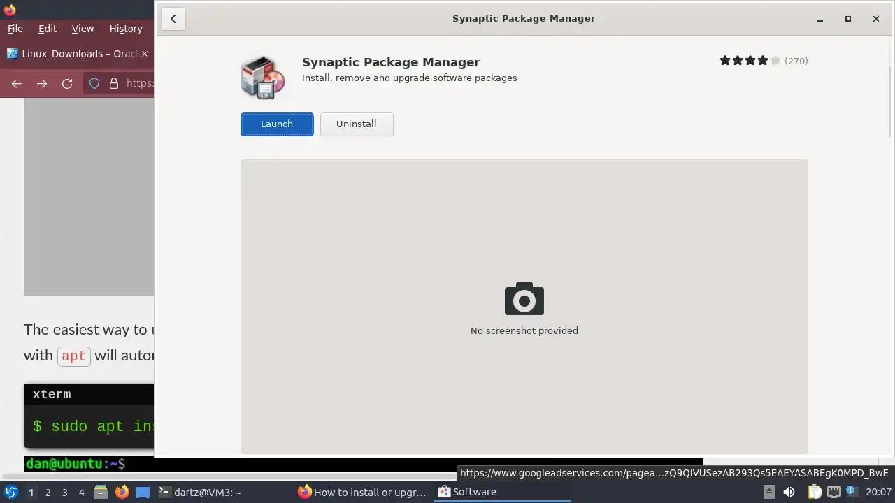The image size is (895, 503).
Task: Click the removable media eject tray icon
Action: tap(768, 492)
